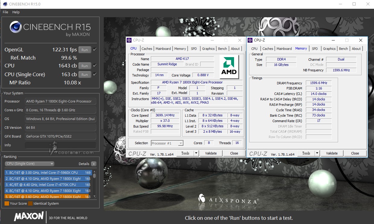
Task: Open Tools dropdown arrow in CPU-Z memory window
Action: click(x=317, y=153)
